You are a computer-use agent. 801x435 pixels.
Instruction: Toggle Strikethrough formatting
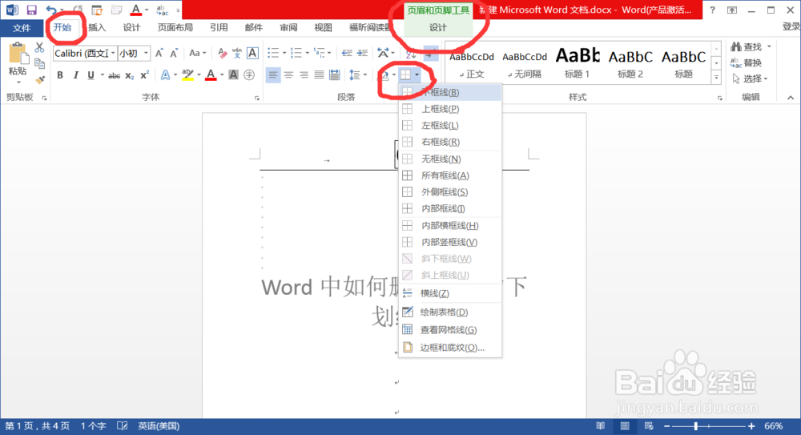point(114,75)
